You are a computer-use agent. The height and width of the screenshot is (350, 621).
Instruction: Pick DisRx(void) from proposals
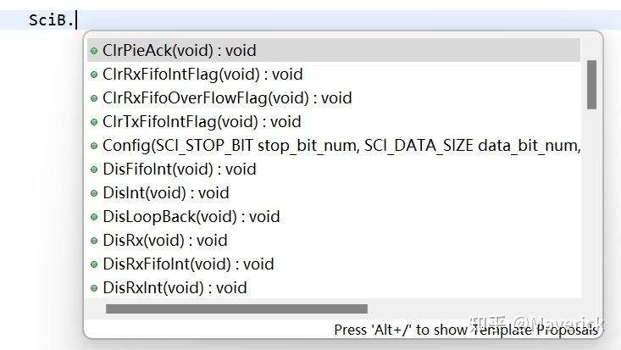coord(165,241)
